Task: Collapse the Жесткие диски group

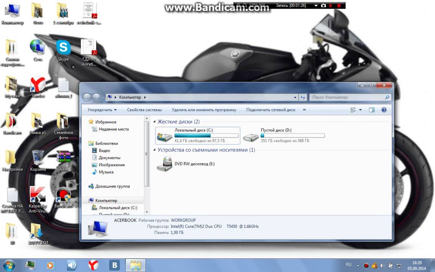Action: tap(154, 122)
